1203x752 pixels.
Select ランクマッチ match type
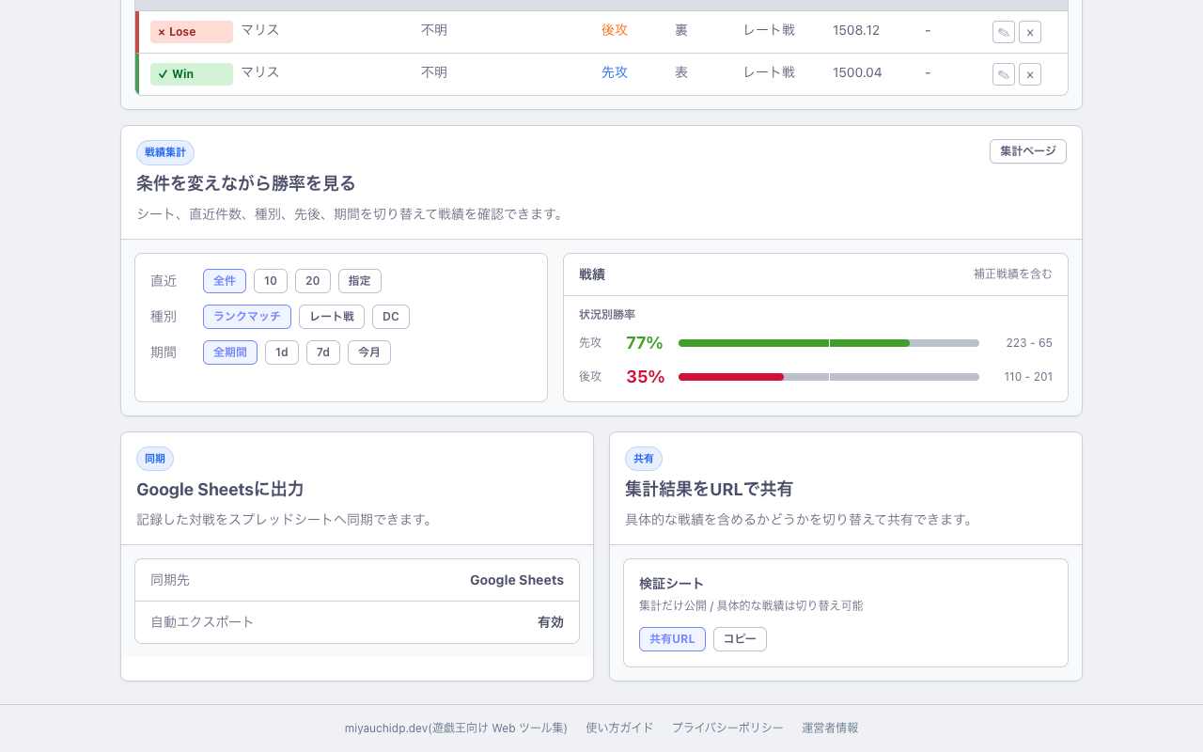pyautogui.click(x=247, y=317)
